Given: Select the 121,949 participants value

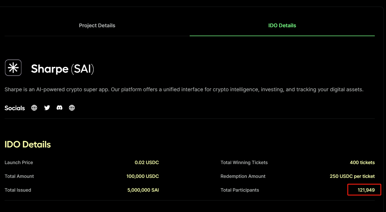Looking at the screenshot, I should pos(366,190).
